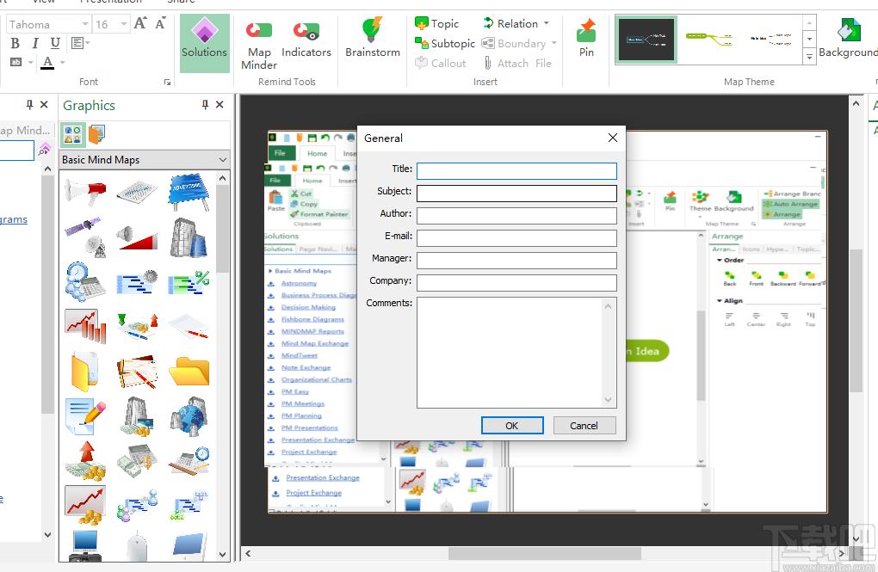The height and width of the screenshot is (572, 878).
Task: Click the Pin button
Action: (586, 38)
